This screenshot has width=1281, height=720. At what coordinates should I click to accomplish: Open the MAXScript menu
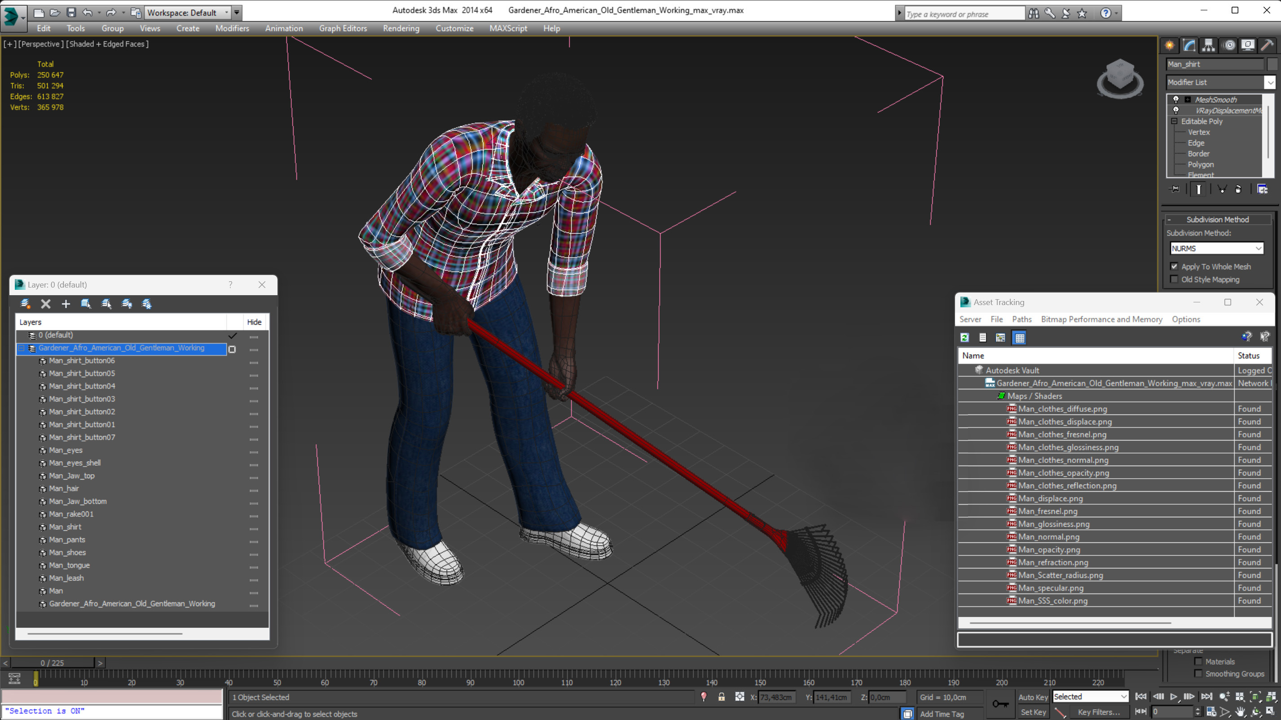[508, 28]
